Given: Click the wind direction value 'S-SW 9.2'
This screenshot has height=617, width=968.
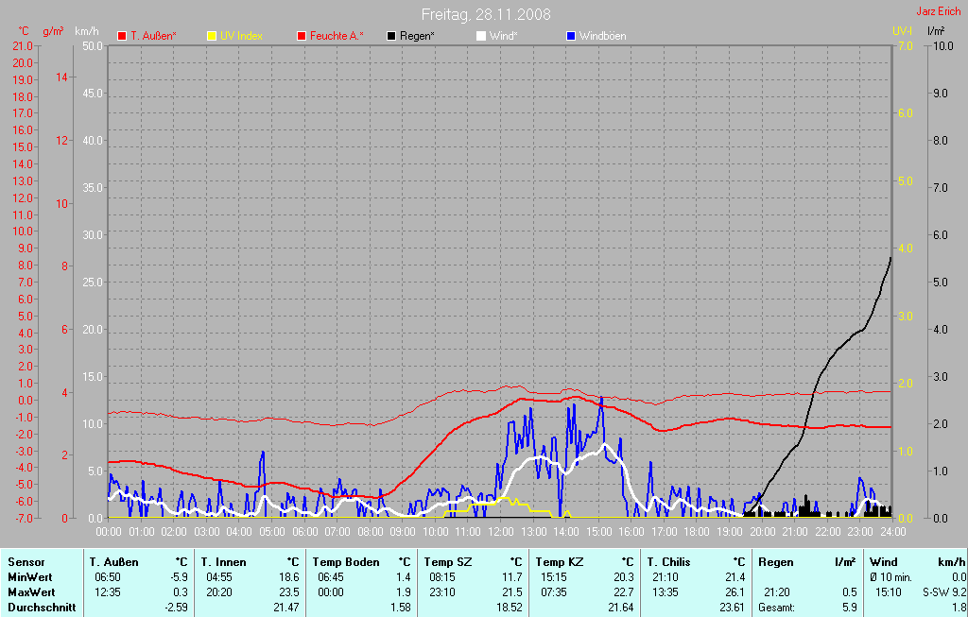Looking at the screenshot, I should (x=944, y=592).
